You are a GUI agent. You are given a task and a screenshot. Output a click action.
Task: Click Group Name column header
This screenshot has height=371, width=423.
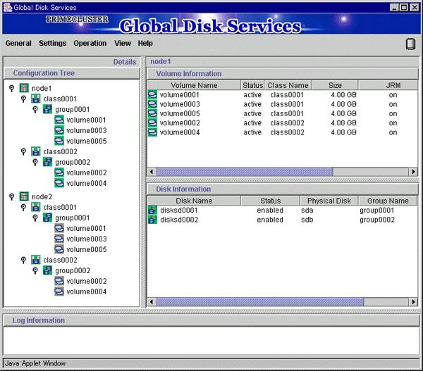(x=388, y=201)
